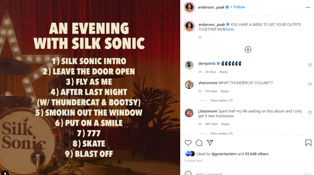Load more comments with plus circle

click(248, 49)
